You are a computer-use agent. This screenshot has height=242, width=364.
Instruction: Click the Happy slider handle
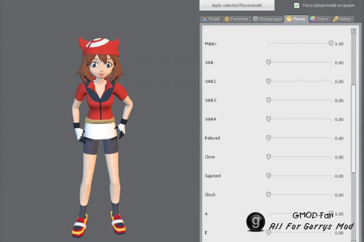click(x=331, y=44)
